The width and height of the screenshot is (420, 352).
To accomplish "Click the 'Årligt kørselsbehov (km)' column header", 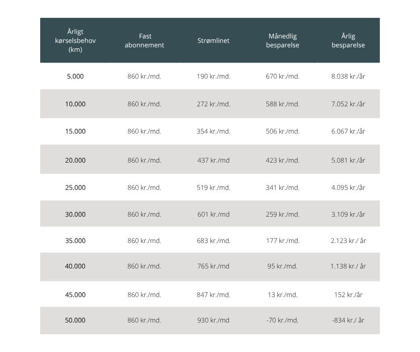I will 75,41.
